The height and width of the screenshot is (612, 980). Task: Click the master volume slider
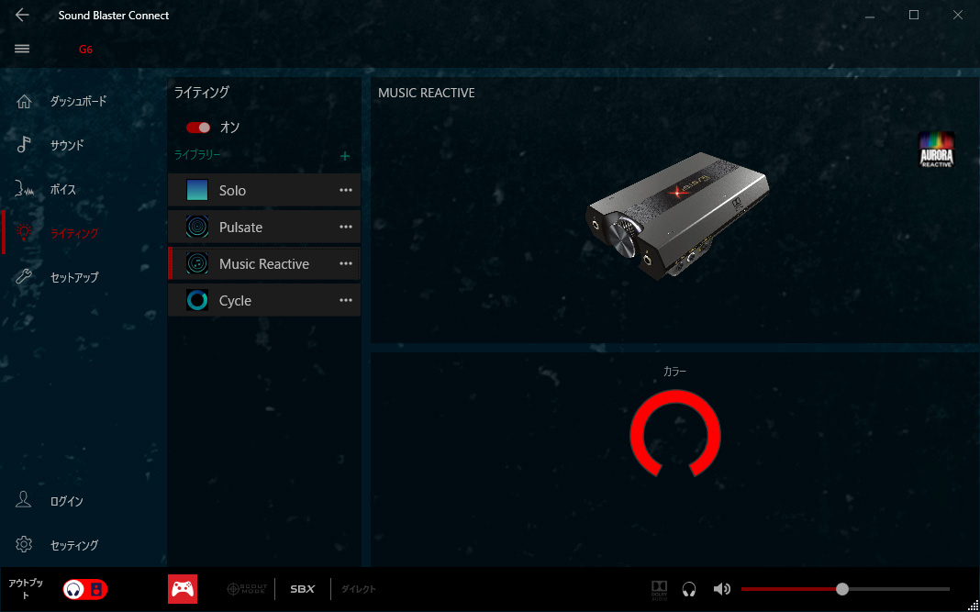pos(845,589)
